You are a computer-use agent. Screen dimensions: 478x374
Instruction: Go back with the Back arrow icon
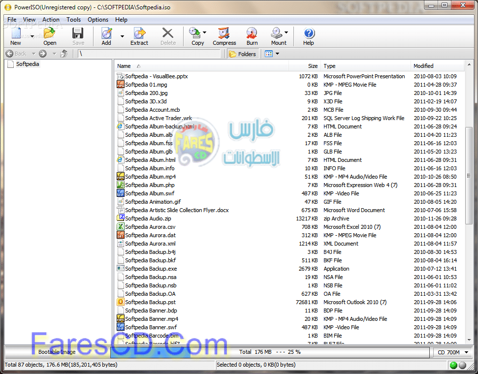click(9, 54)
